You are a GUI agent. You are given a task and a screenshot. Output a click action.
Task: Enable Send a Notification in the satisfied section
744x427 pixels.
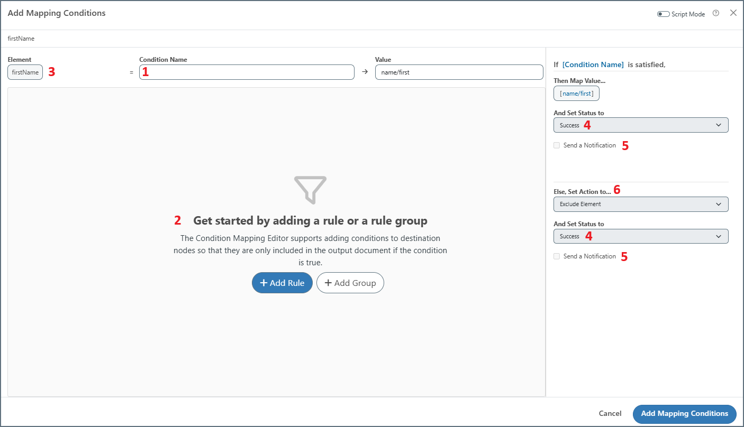click(557, 145)
